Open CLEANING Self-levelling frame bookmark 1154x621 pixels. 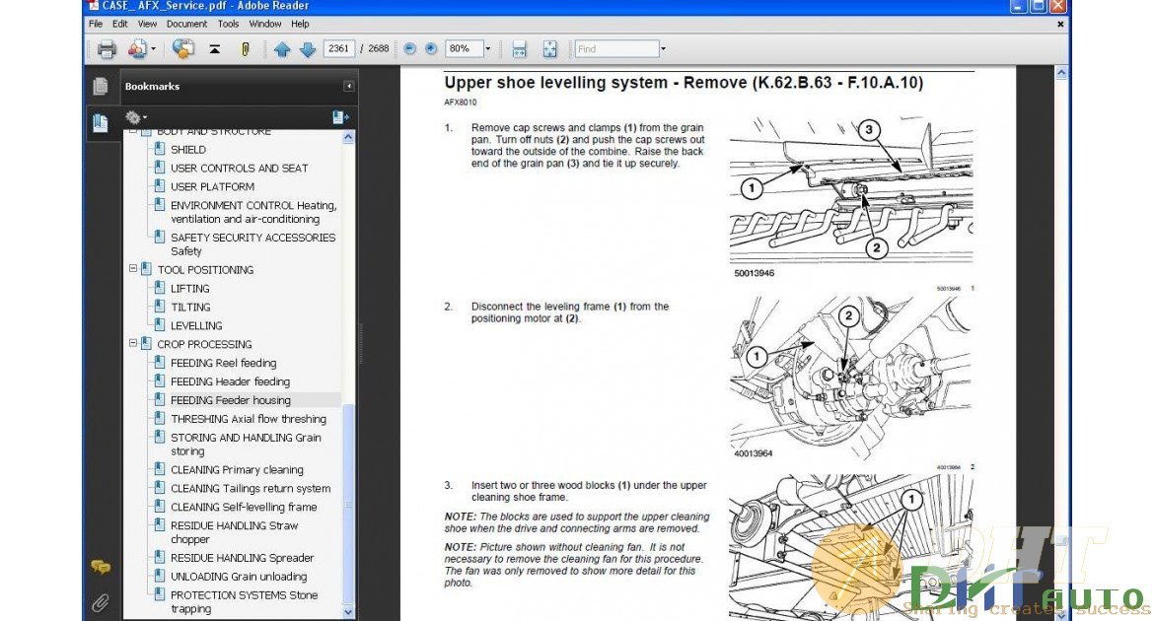[x=244, y=507]
